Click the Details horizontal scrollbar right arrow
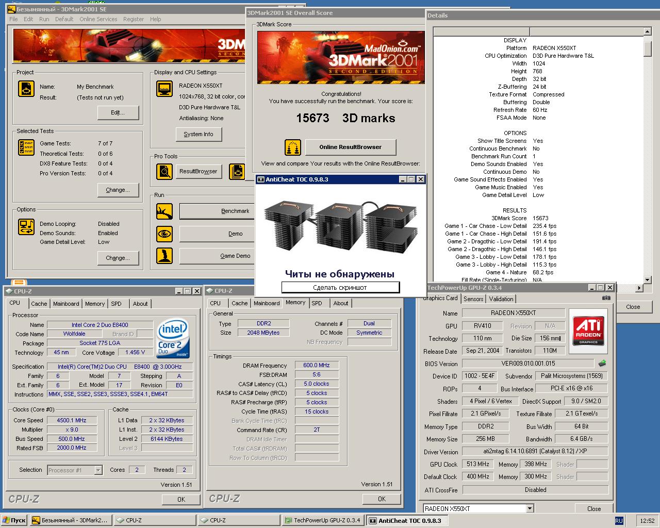660x528 pixels. 640,288
